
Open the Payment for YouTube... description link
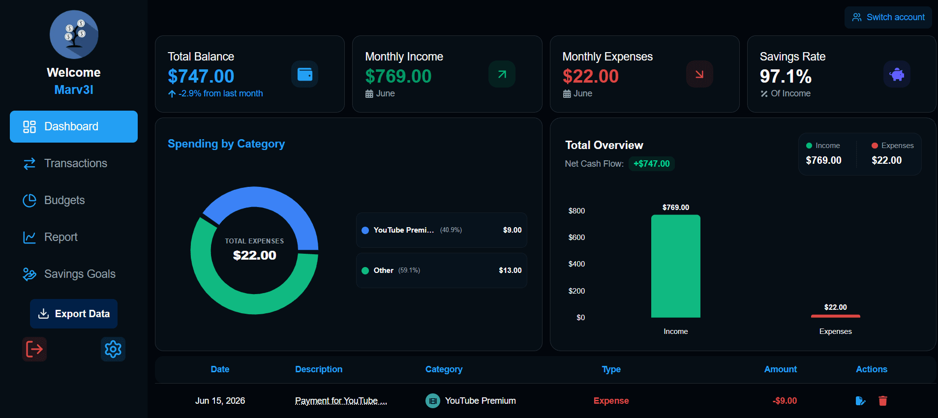[341, 401]
